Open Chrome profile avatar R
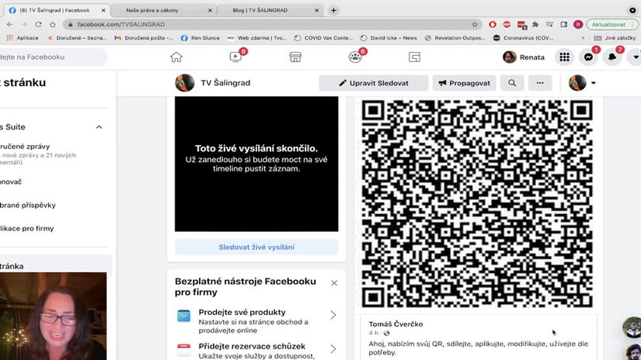Viewport: 641px width, 360px height. click(x=578, y=25)
